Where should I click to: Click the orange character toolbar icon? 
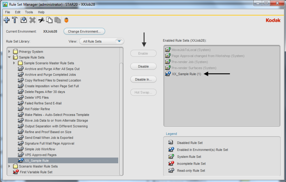point(66,20)
